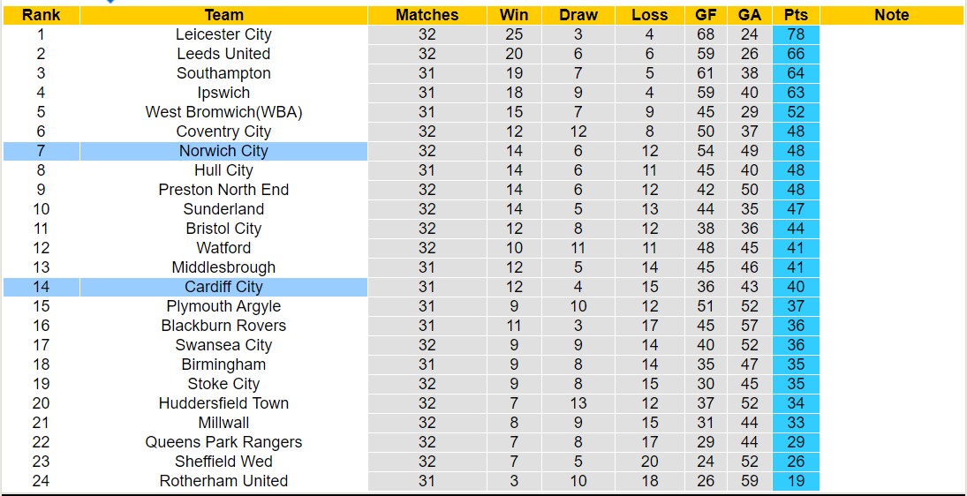The image size is (967, 496).
Task: Click the Queens Park Rangers team name
Action: tap(223, 442)
